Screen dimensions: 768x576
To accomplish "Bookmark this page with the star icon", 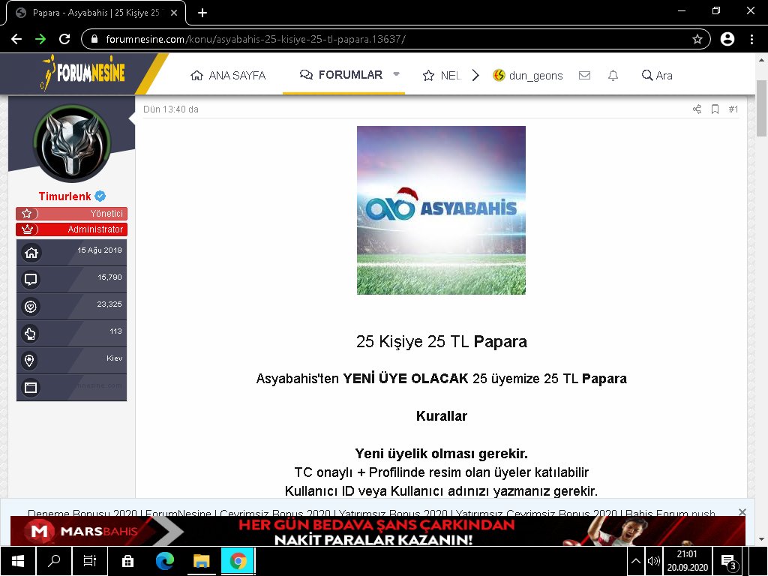I will pyautogui.click(x=697, y=39).
